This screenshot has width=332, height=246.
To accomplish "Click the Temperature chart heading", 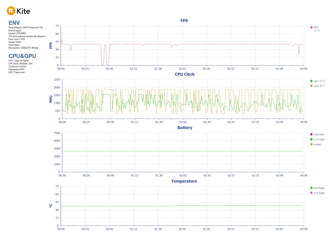I will (184, 181).
